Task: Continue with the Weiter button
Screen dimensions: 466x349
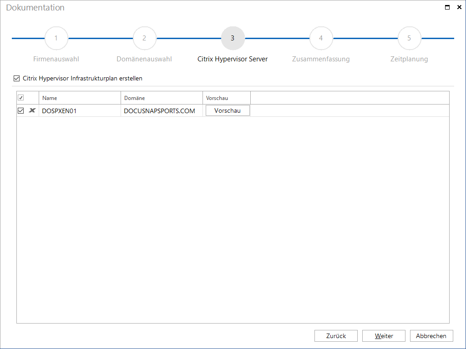Action: (384, 336)
